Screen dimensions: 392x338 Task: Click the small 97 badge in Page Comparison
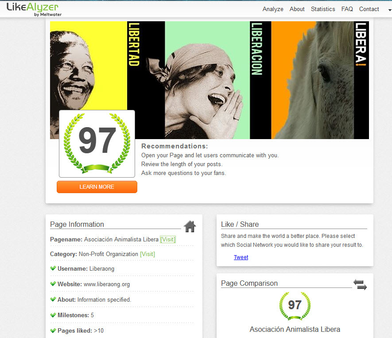(x=295, y=306)
